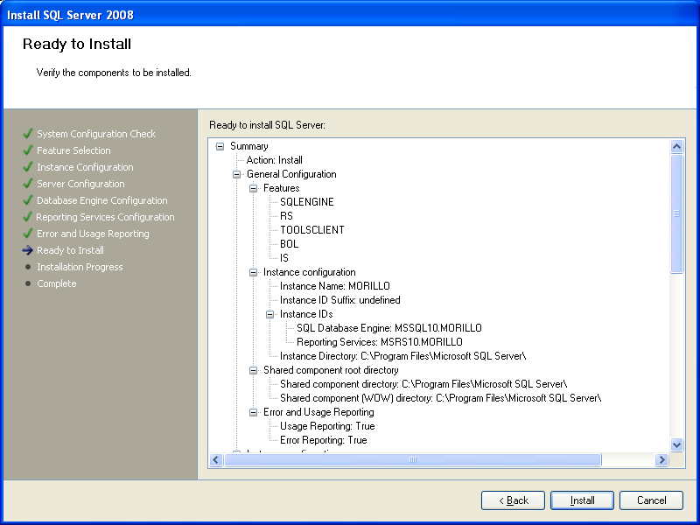Go back with the Back button

[513, 500]
